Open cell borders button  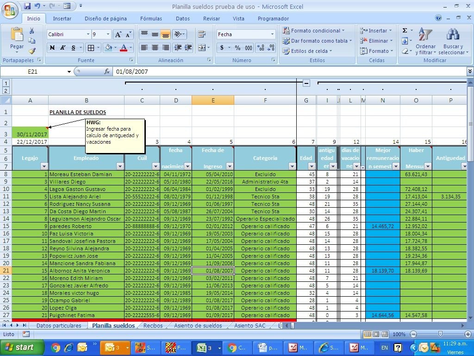pos(91,48)
